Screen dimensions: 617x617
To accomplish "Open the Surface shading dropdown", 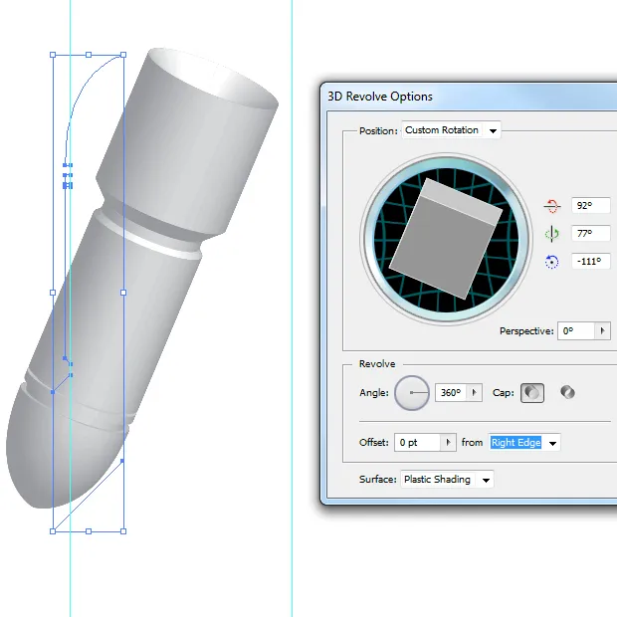I will pos(446,480).
